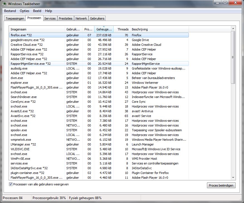Sort processes by the Geheugen column header
The width and height of the screenshot is (244, 203).
click(x=104, y=29)
